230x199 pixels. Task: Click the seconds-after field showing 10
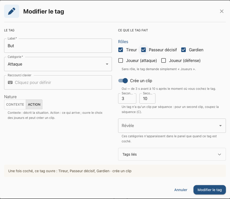(147, 98)
